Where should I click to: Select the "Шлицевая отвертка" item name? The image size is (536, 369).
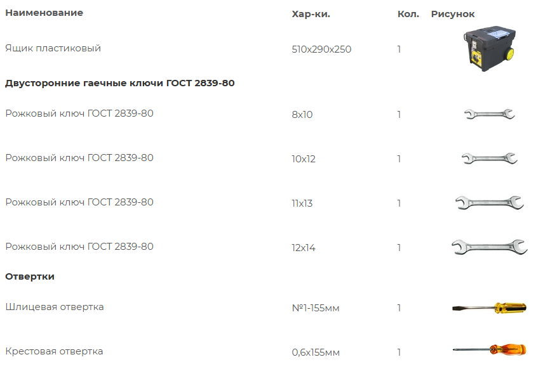pos(55,307)
